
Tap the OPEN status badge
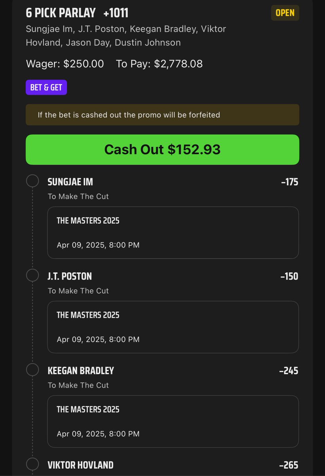coord(285,13)
